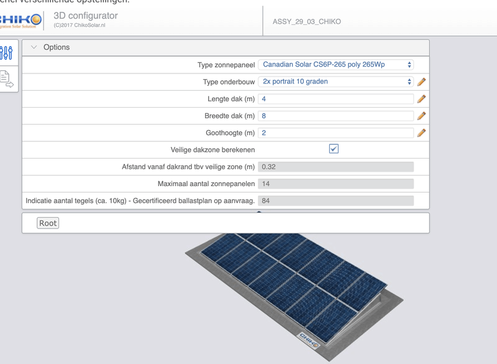The width and height of the screenshot is (497, 364).
Task: Click the Maximaal aantal zonnepanelen field
Action: 335,184
